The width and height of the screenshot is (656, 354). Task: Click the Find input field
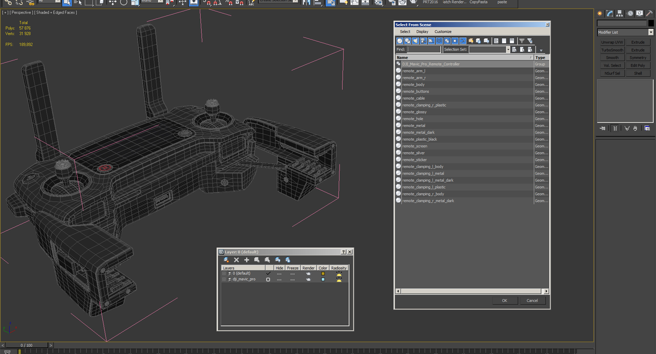click(424, 50)
